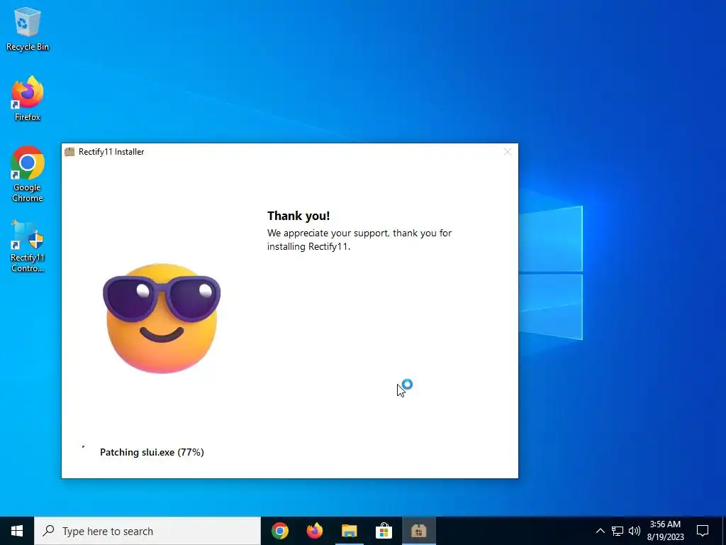The image size is (726, 545).
Task: Open Microsoft Store from the taskbar
Action: coord(384,531)
